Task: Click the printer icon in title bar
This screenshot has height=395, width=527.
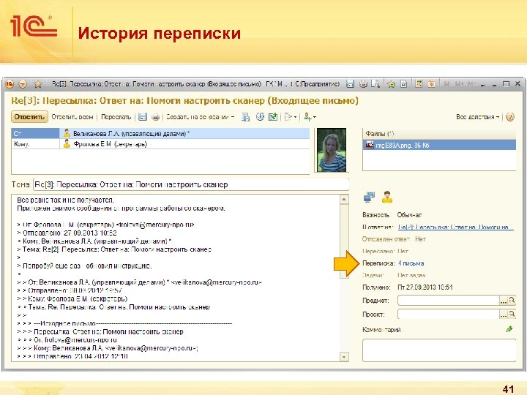Action: [x=363, y=83]
